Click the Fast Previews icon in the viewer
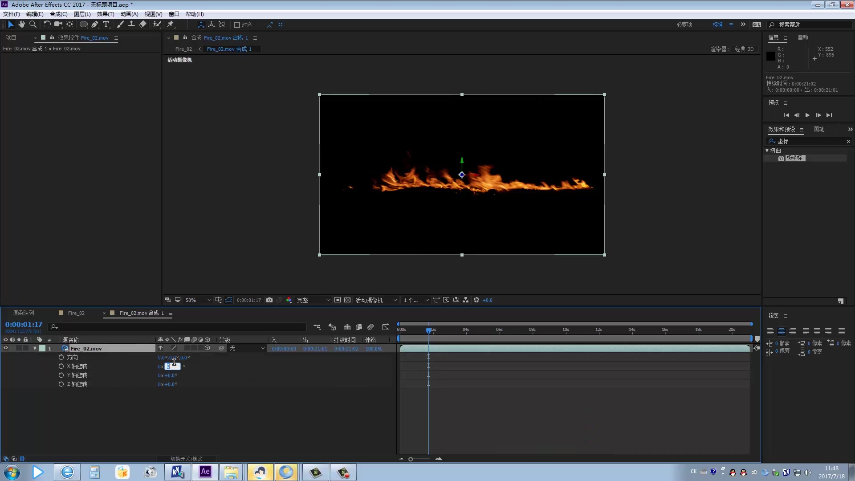Viewport: 855px width, 481px height. [x=446, y=300]
